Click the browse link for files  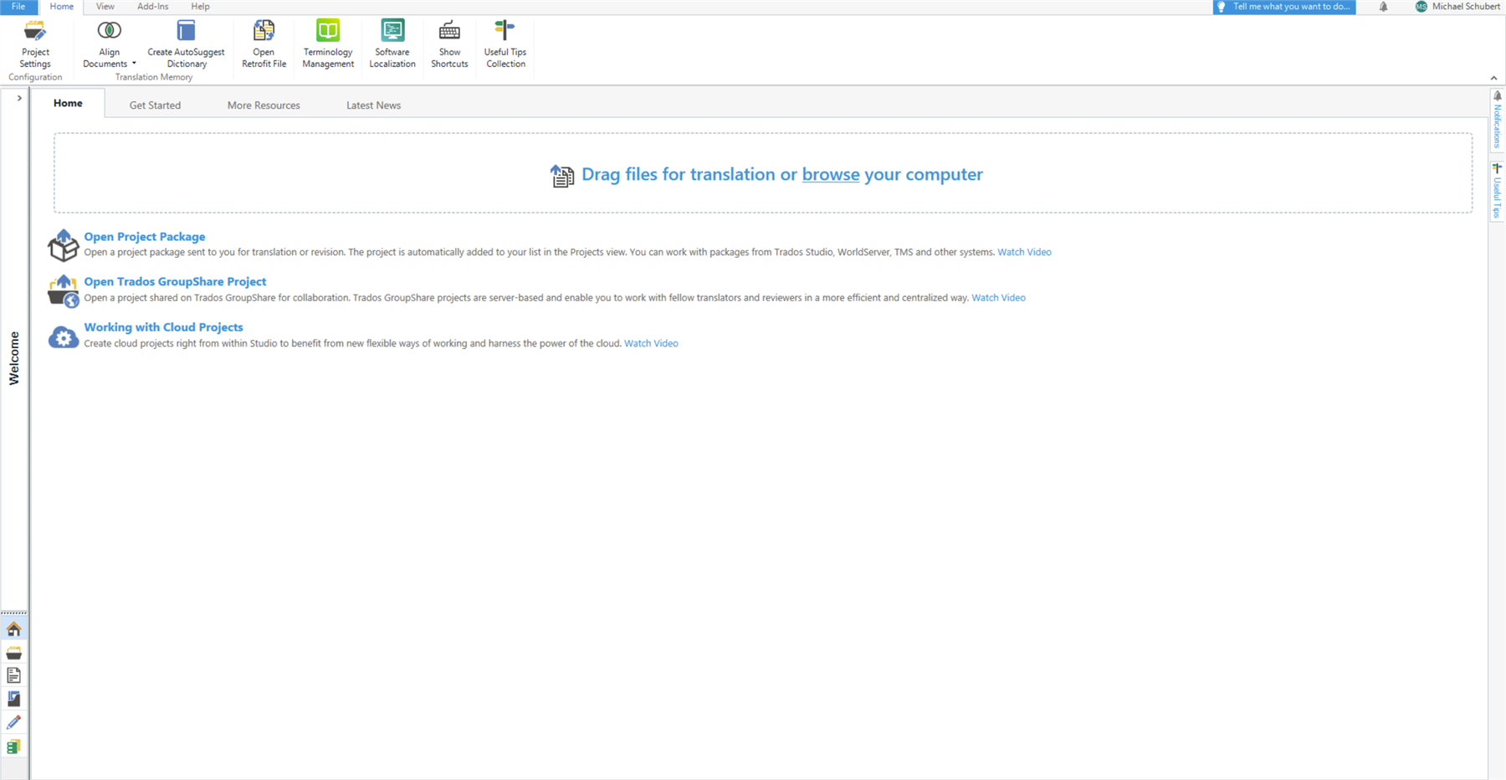pos(830,174)
